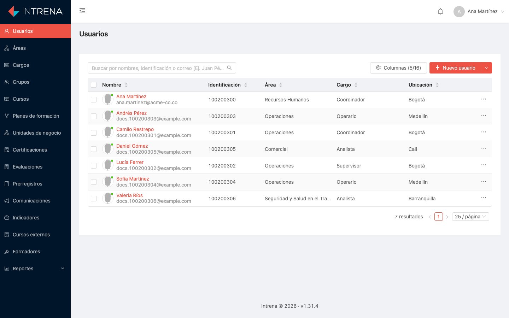Viewport: 509px width, 318px height.
Task: Focus the user search field
Action: (162, 68)
